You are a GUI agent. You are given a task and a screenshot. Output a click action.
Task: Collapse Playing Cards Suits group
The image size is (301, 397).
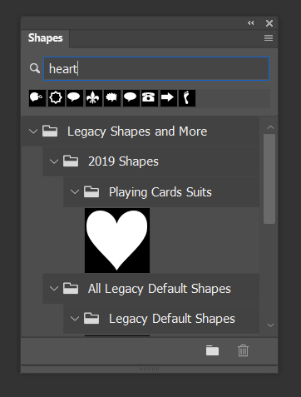tap(75, 192)
